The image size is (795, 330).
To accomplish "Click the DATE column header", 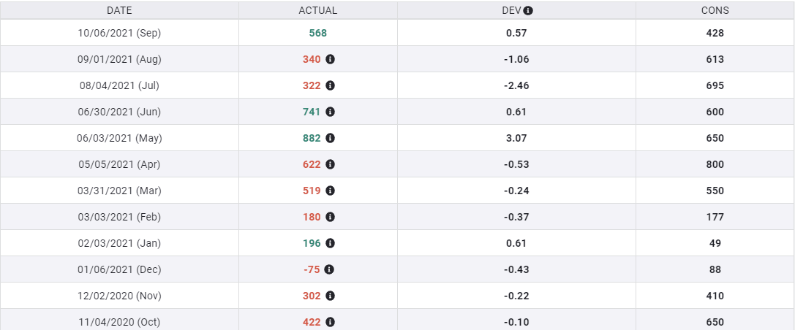I will (x=119, y=11).
